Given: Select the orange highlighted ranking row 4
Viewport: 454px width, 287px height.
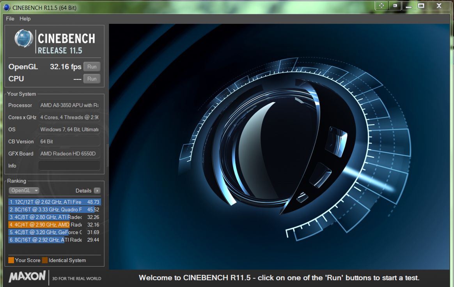Looking at the screenshot, I should [x=55, y=225].
